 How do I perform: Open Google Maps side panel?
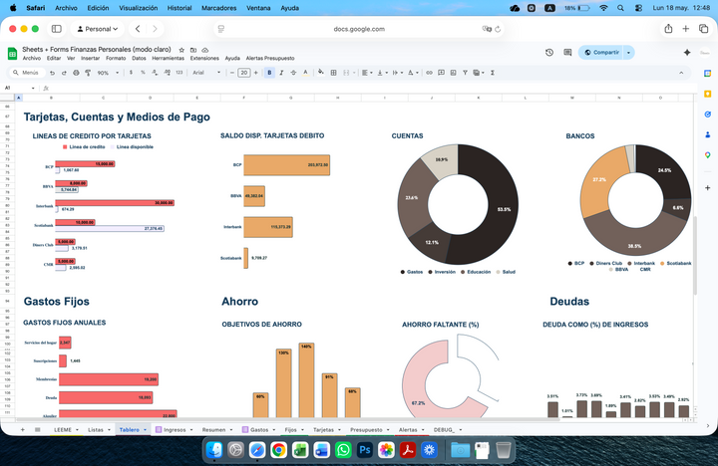[707, 155]
